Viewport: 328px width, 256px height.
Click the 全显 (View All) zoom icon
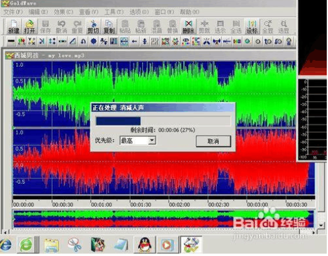pos(268,27)
